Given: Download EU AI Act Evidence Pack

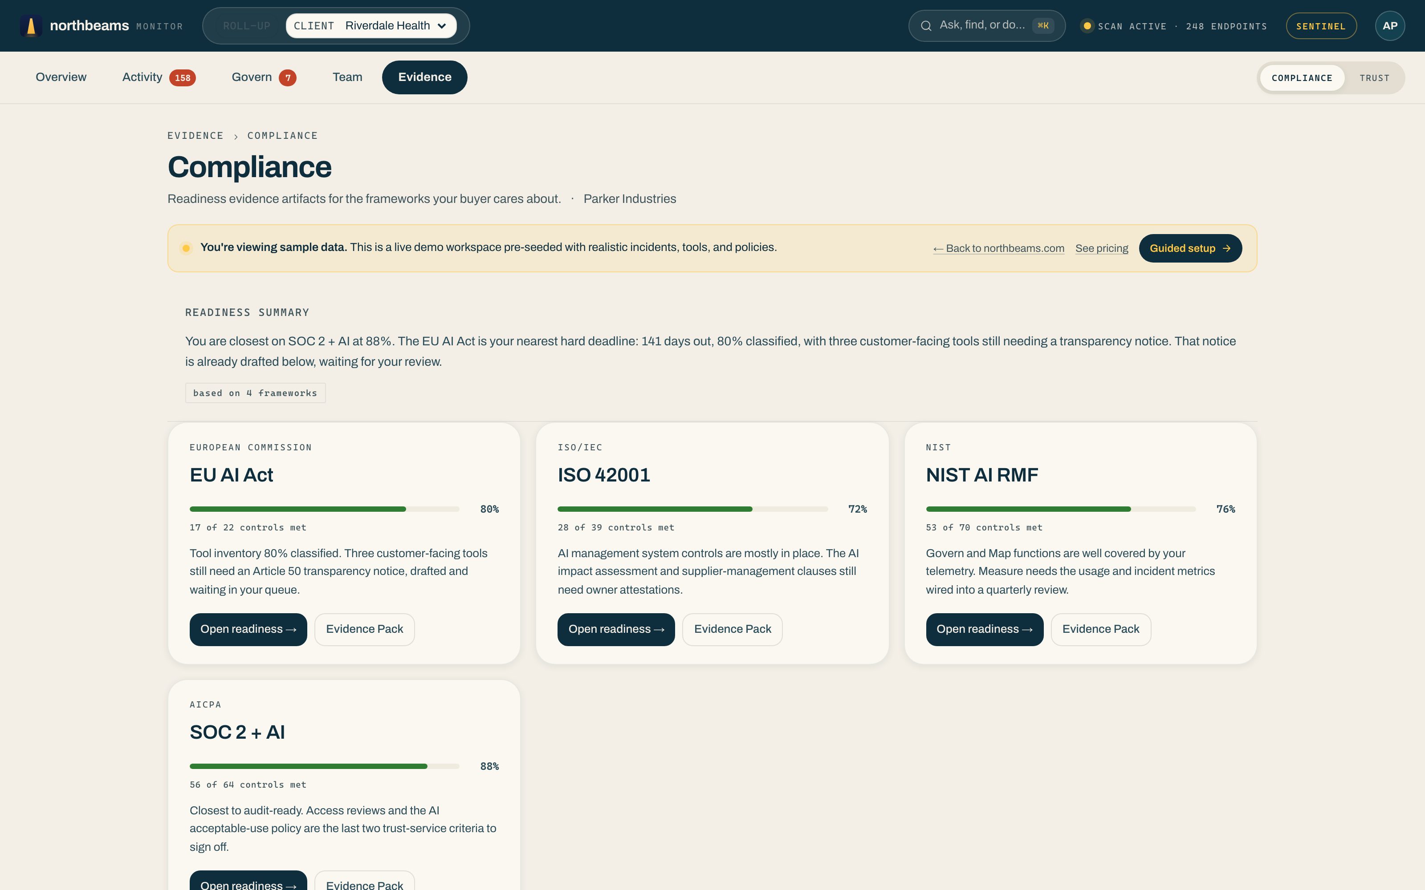Looking at the screenshot, I should point(365,629).
